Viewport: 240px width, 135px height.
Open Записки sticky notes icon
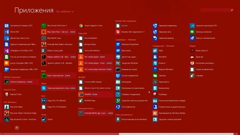pos(155,76)
